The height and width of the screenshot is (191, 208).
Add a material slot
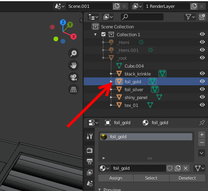point(202,135)
